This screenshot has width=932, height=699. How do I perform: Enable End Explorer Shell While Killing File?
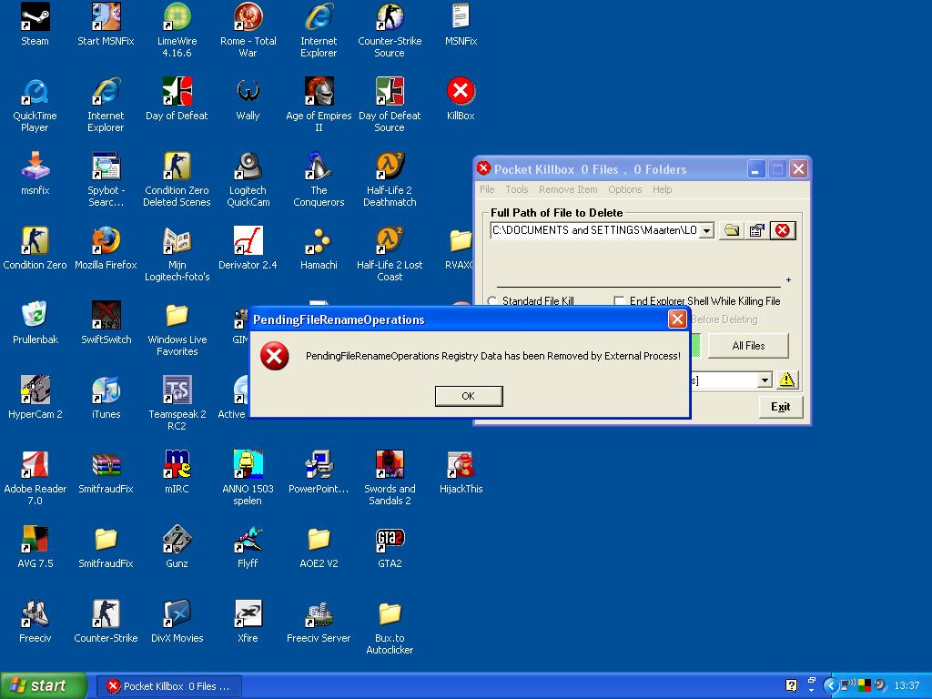click(x=697, y=300)
